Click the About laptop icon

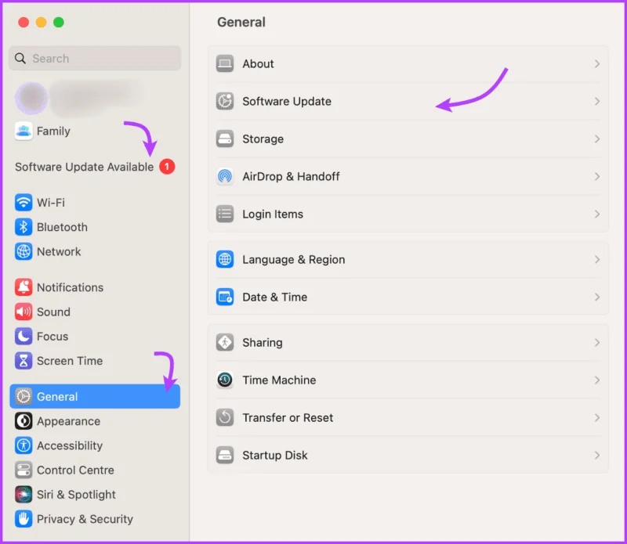tap(225, 63)
